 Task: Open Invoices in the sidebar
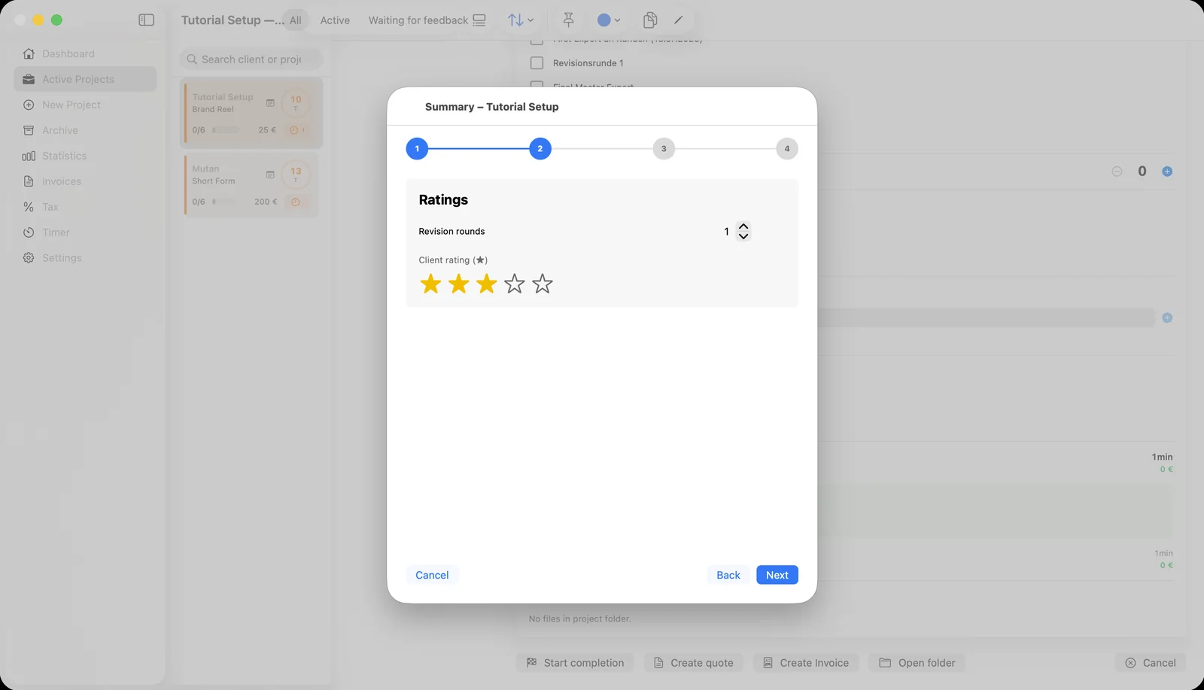click(x=85, y=181)
